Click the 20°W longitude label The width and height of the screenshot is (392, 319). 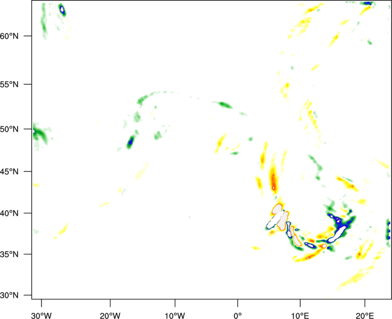pyautogui.click(x=110, y=316)
